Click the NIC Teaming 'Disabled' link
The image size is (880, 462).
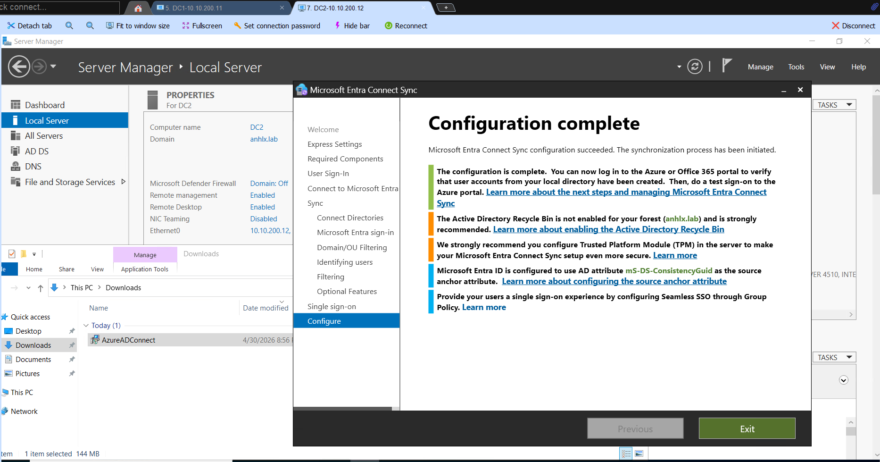(263, 219)
